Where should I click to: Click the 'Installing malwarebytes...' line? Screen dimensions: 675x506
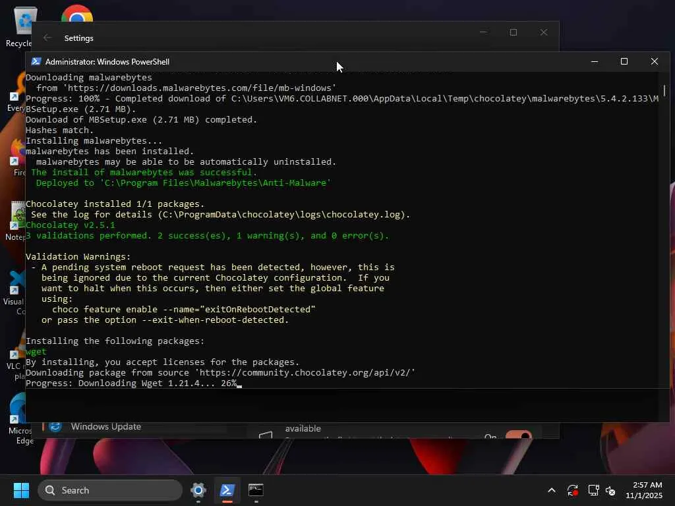pyautogui.click(x=94, y=141)
